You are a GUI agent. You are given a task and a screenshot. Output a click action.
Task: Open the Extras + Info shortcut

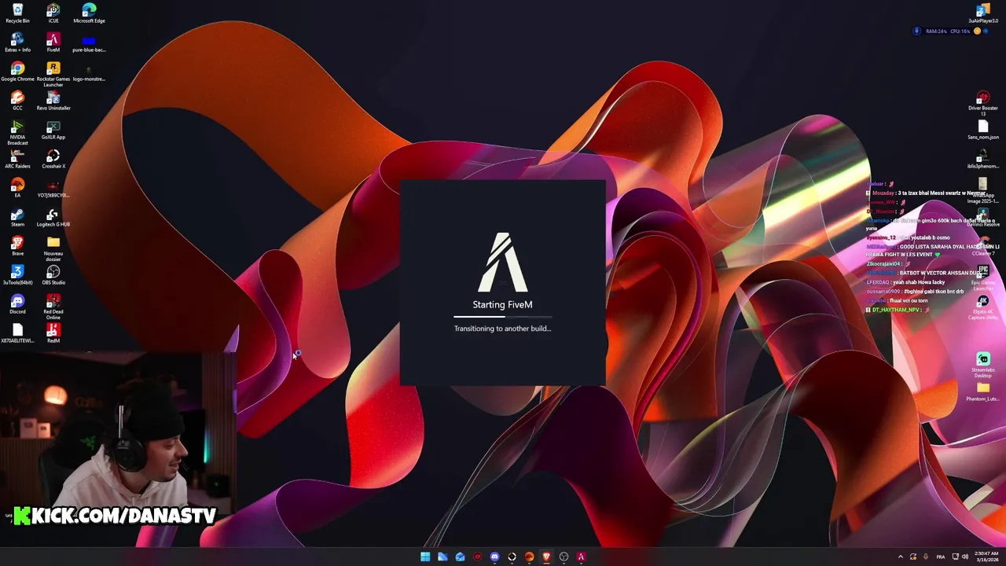click(x=17, y=42)
